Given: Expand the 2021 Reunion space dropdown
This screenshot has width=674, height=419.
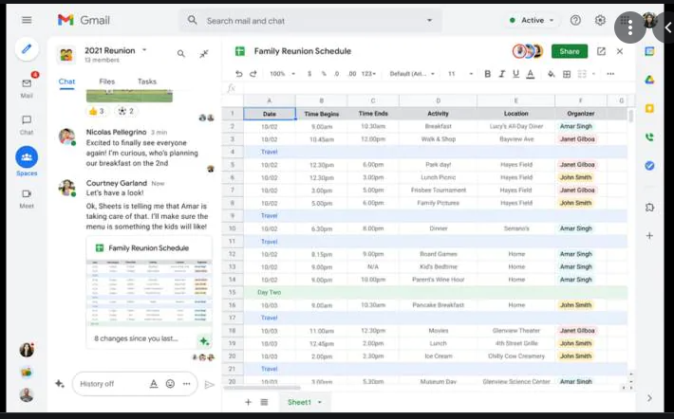Looking at the screenshot, I should (x=144, y=49).
